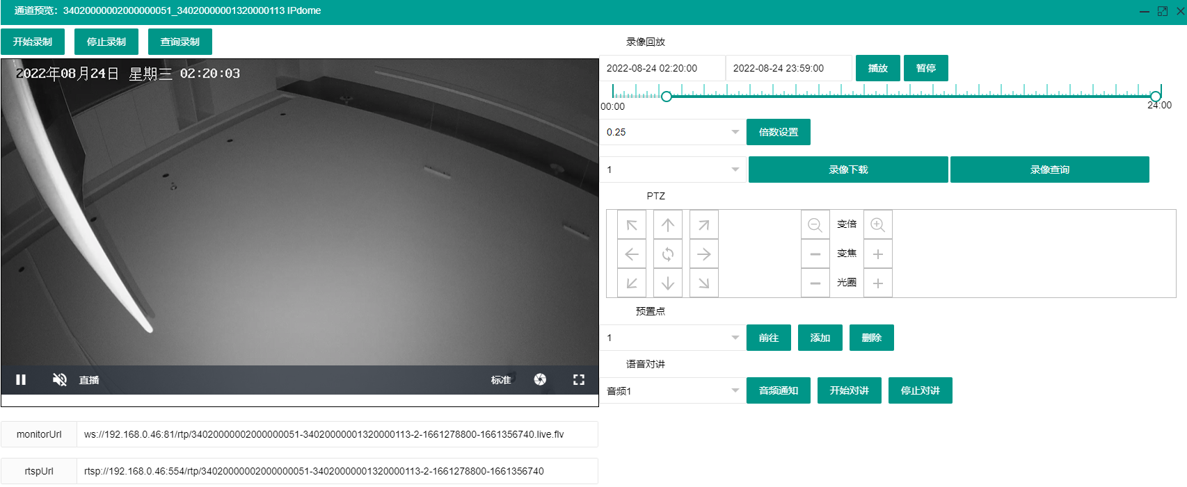1187x487 pixels.
Task: Open the 音频1 audio dropdown
Action: pyautogui.click(x=673, y=390)
